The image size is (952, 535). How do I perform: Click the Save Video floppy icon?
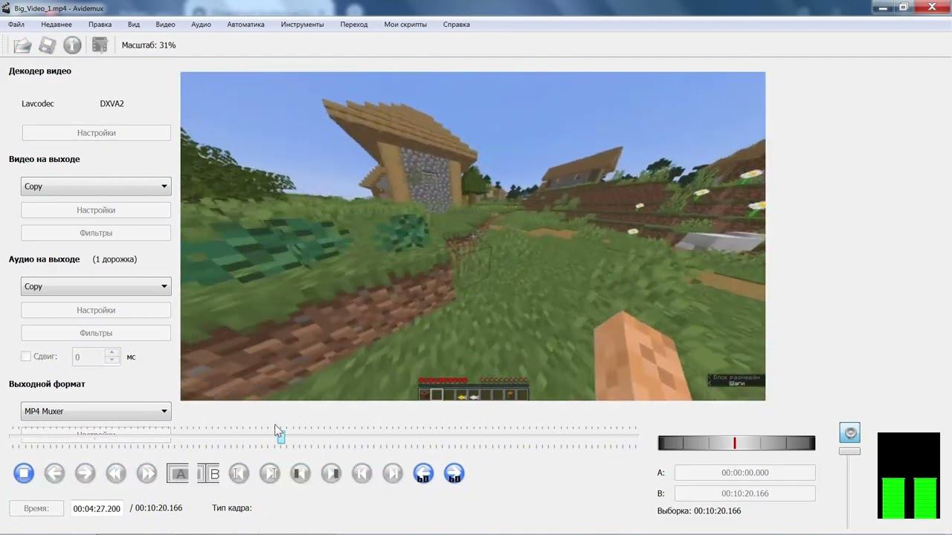coord(47,45)
